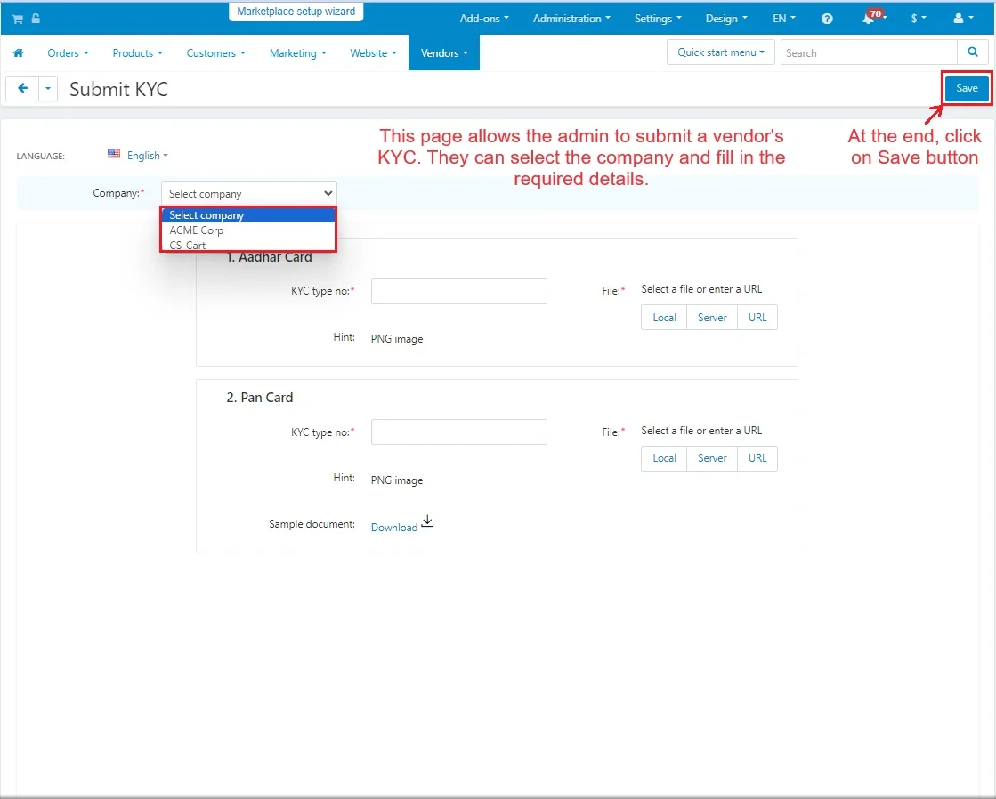This screenshot has width=996, height=799.
Task: Click the Save button
Action: coord(967,88)
